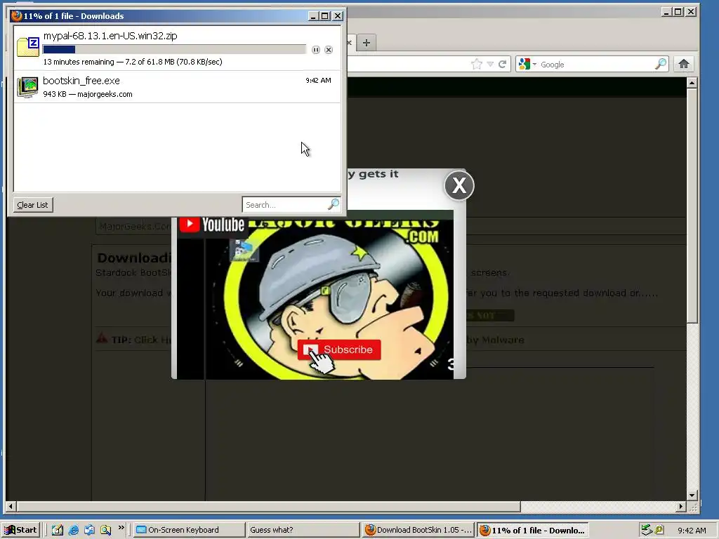Click the mypal-68.13.1.en-US.win32.zip file name

point(110,36)
